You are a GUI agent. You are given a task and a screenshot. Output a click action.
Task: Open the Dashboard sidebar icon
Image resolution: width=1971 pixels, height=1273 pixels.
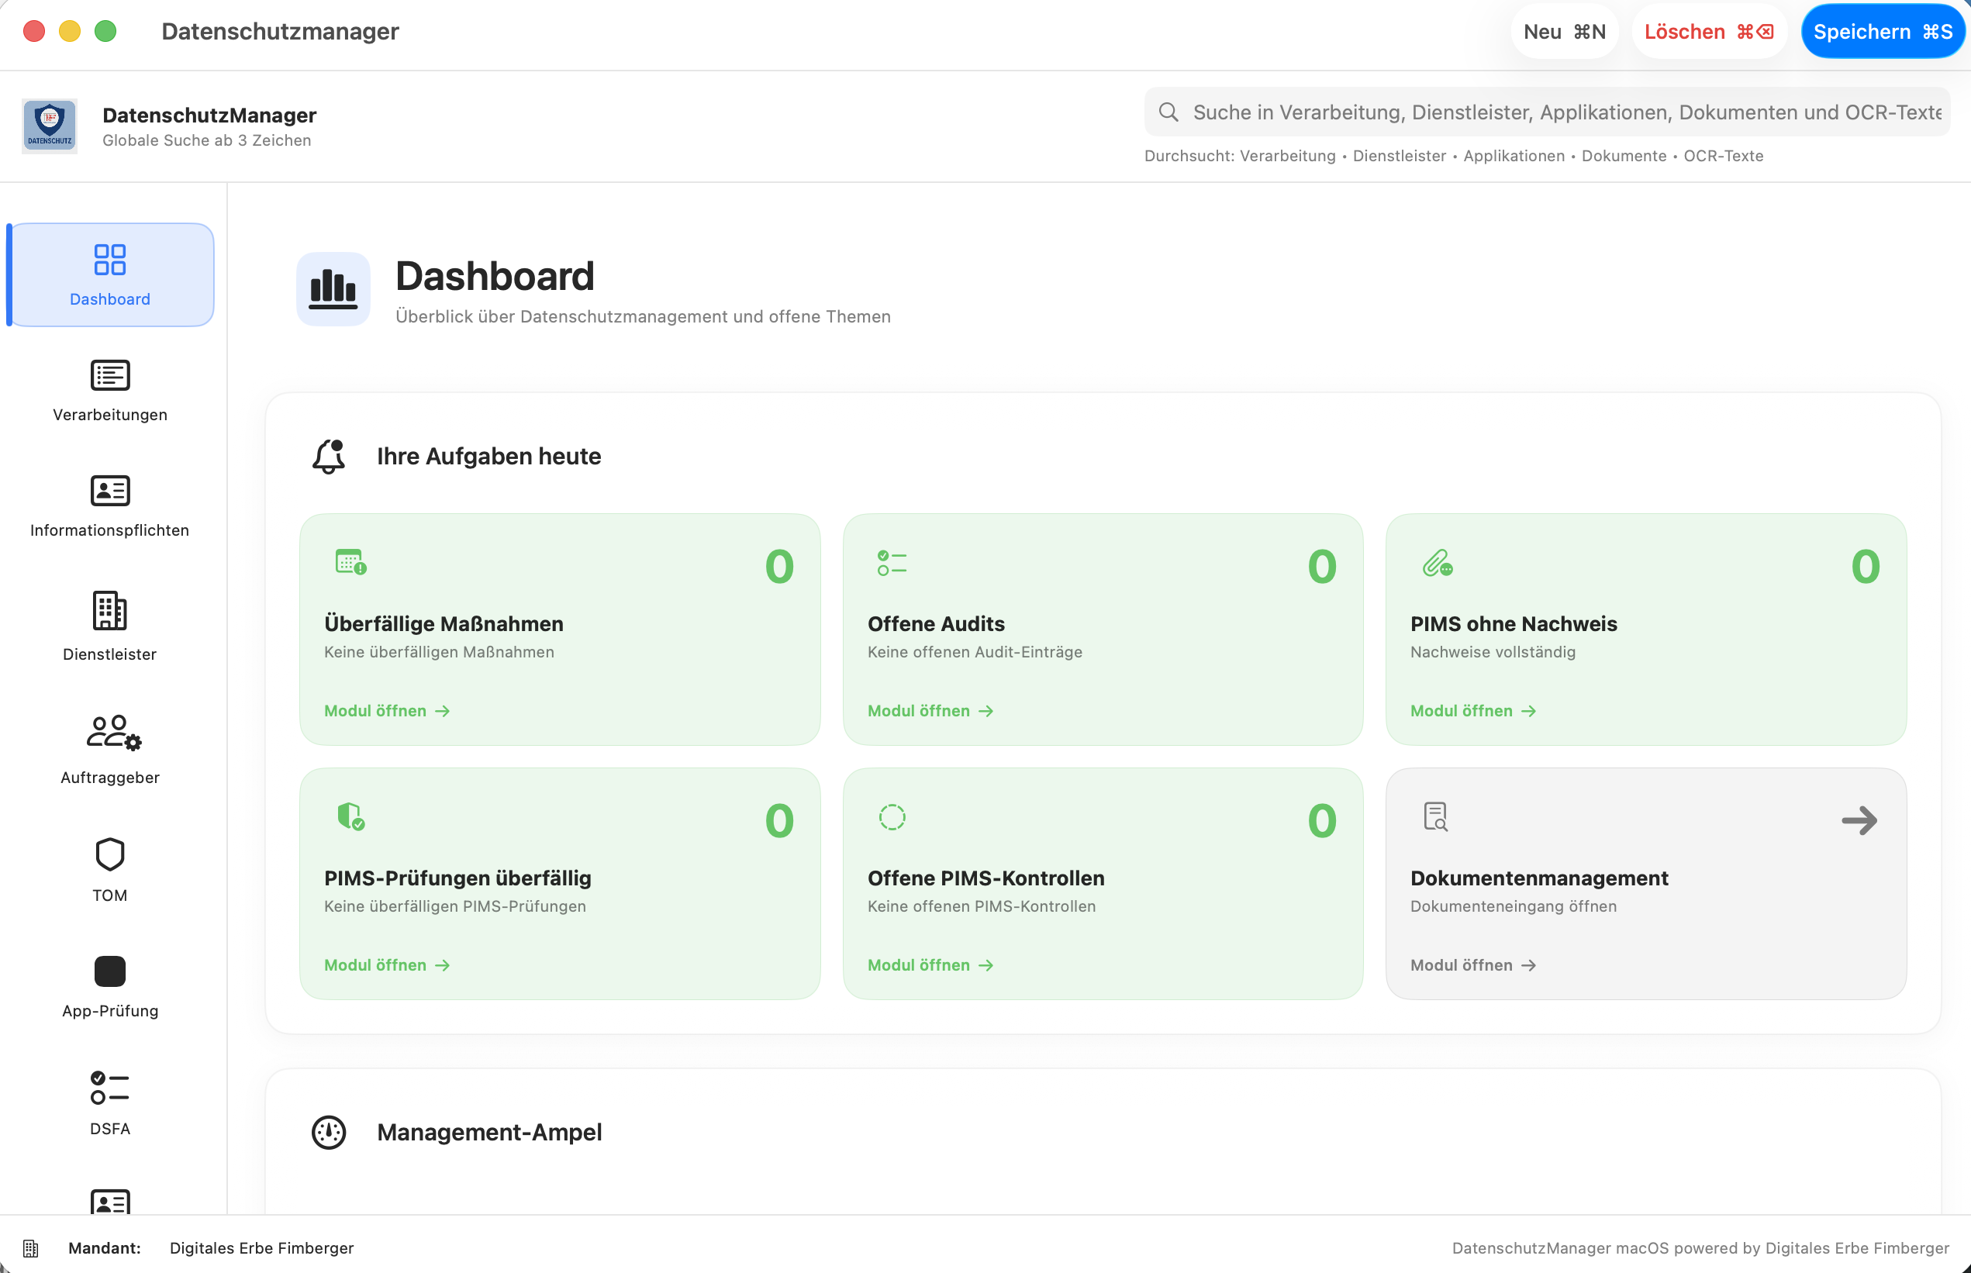click(x=110, y=260)
